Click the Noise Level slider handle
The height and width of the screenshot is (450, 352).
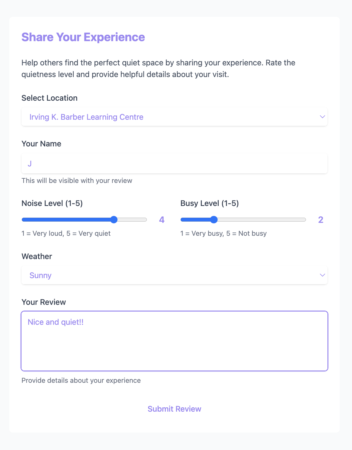114,219
